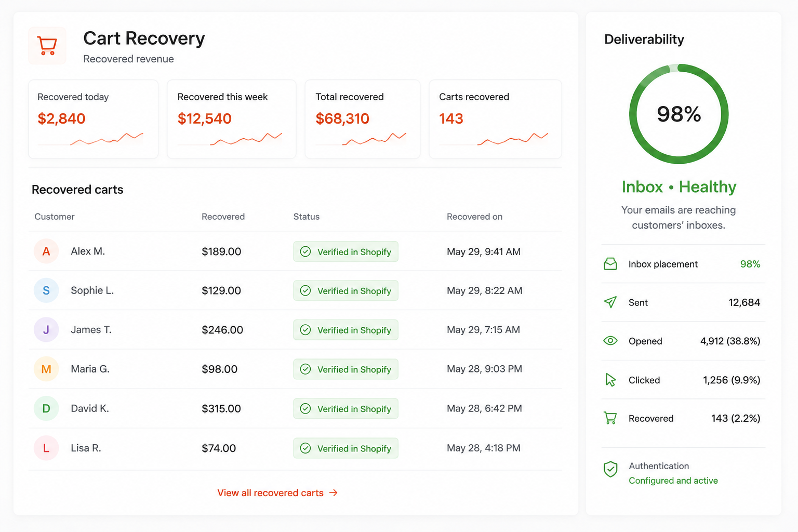Click the Recovered cart icon in Deliverability

click(610, 418)
